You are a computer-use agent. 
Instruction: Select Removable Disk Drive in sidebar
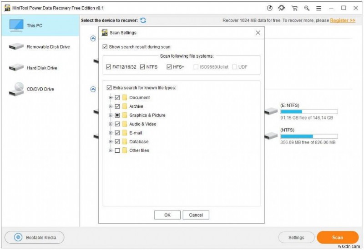coord(40,47)
